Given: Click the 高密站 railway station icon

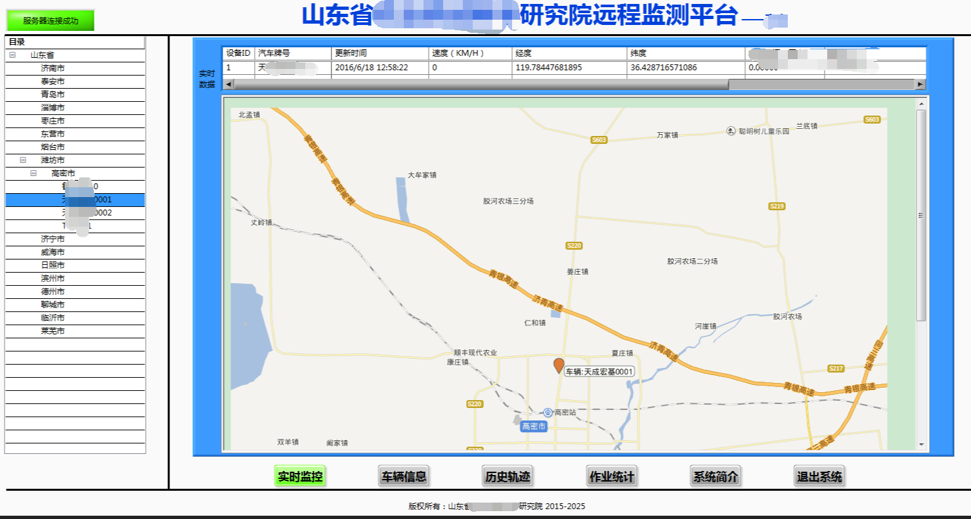Looking at the screenshot, I should (x=548, y=412).
